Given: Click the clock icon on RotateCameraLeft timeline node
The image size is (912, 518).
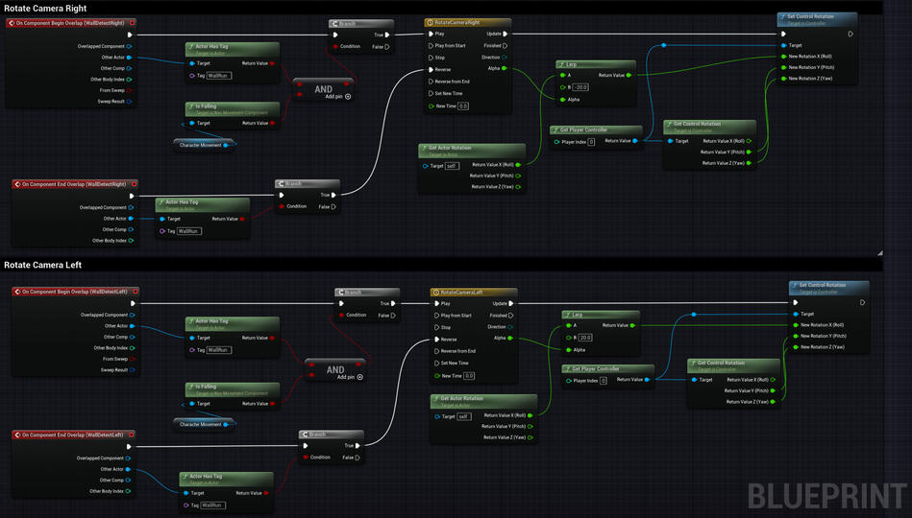Looking at the screenshot, I should point(436,292).
